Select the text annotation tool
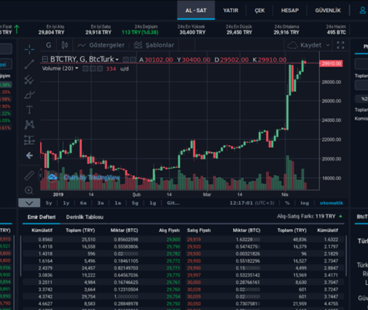This screenshot has width=368, height=310. point(30,110)
